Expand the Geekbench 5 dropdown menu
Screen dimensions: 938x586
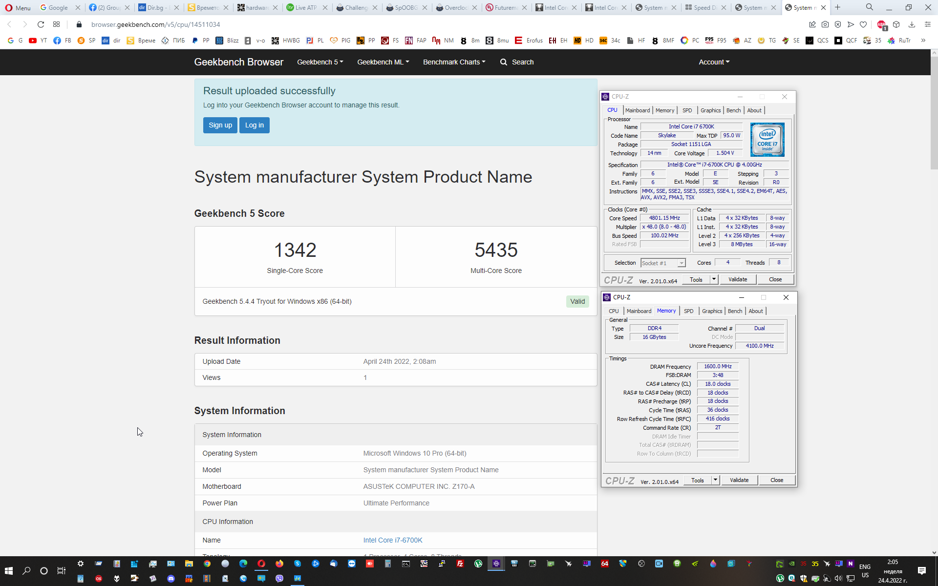[320, 62]
